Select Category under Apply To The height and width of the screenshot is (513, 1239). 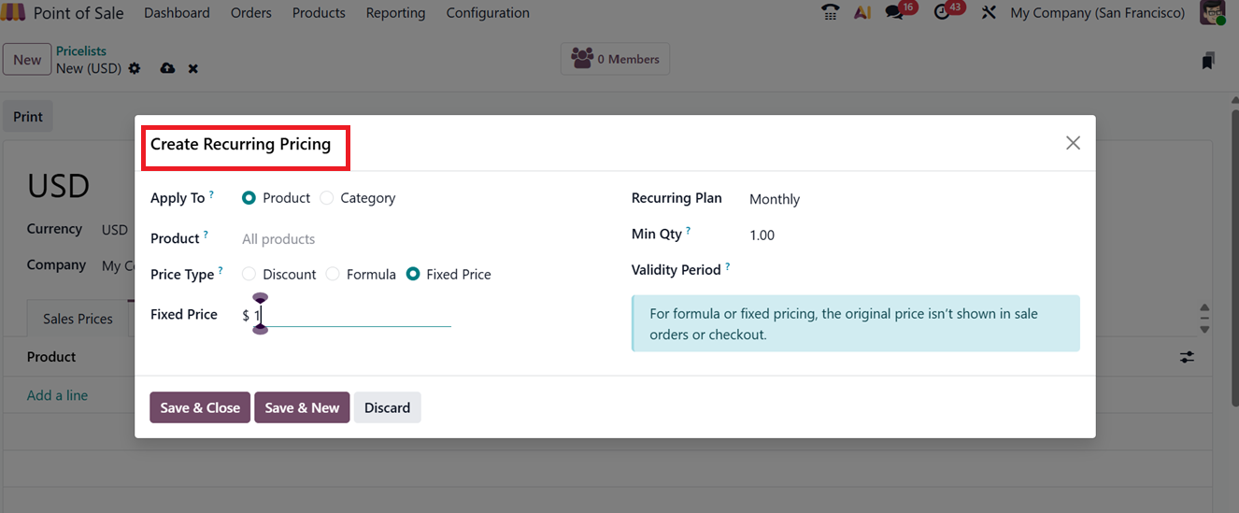tap(327, 198)
